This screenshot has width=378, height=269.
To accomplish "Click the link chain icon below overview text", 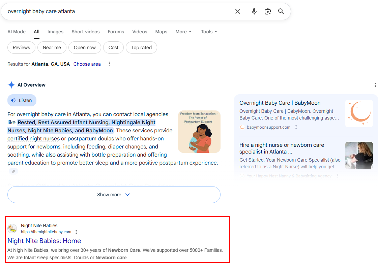I will coord(13,171).
